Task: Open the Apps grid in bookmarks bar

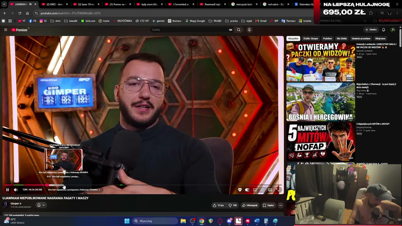Action: tap(10, 21)
